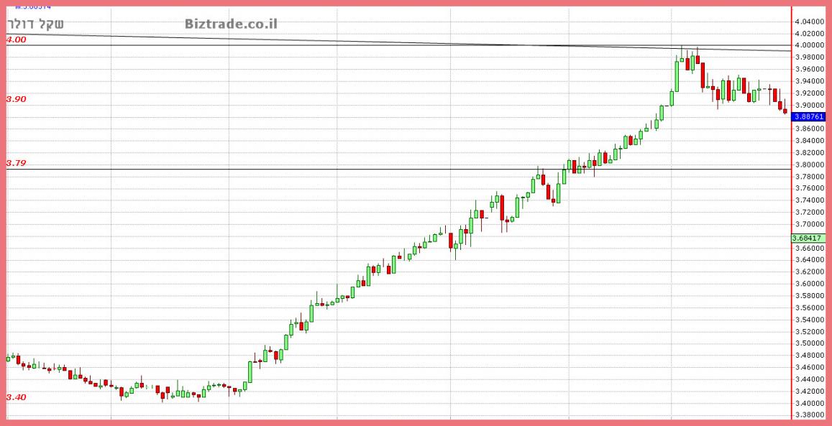Click the 3.96000 price axis label
The height and width of the screenshot is (426, 832).
coord(809,69)
